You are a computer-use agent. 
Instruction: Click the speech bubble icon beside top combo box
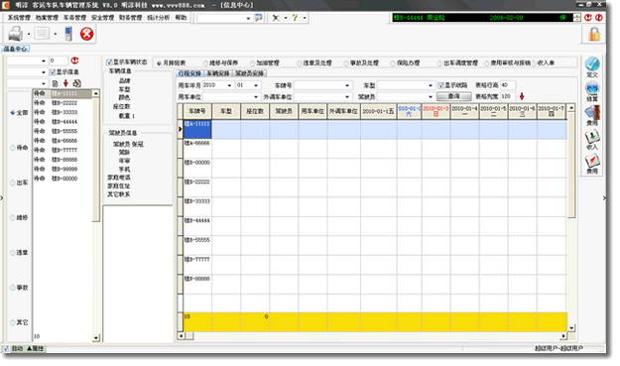coord(258,18)
